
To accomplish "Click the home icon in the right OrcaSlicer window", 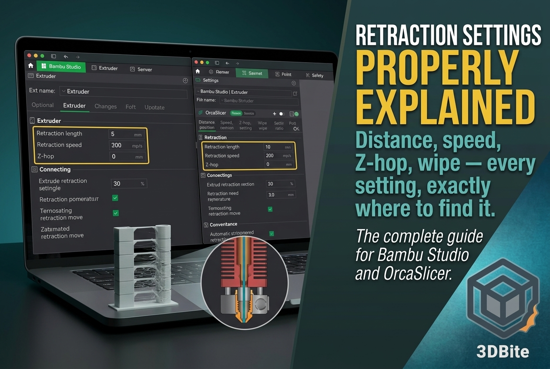I will (x=198, y=71).
